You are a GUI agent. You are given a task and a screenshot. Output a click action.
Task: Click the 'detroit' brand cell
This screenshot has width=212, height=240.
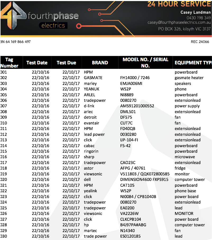[90, 117]
